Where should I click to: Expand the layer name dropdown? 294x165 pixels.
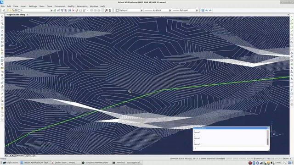coord(51,10)
